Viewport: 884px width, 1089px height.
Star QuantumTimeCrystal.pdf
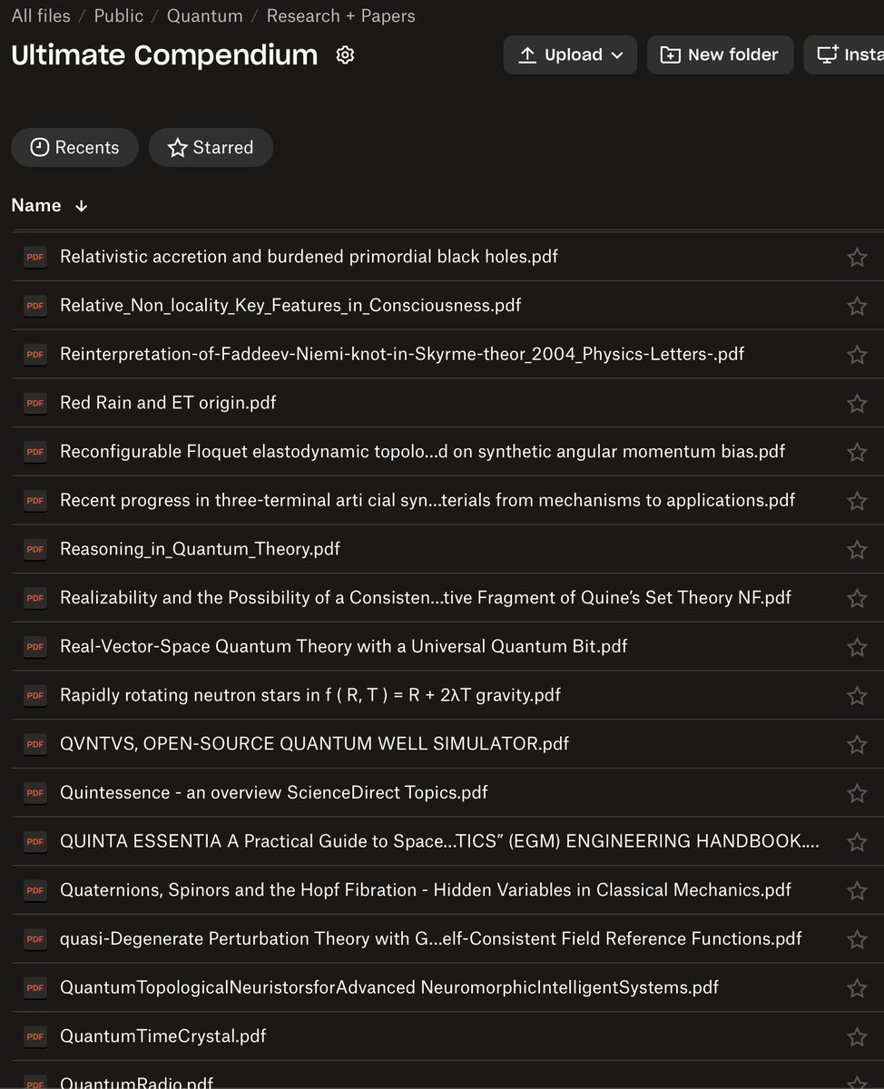click(857, 1037)
